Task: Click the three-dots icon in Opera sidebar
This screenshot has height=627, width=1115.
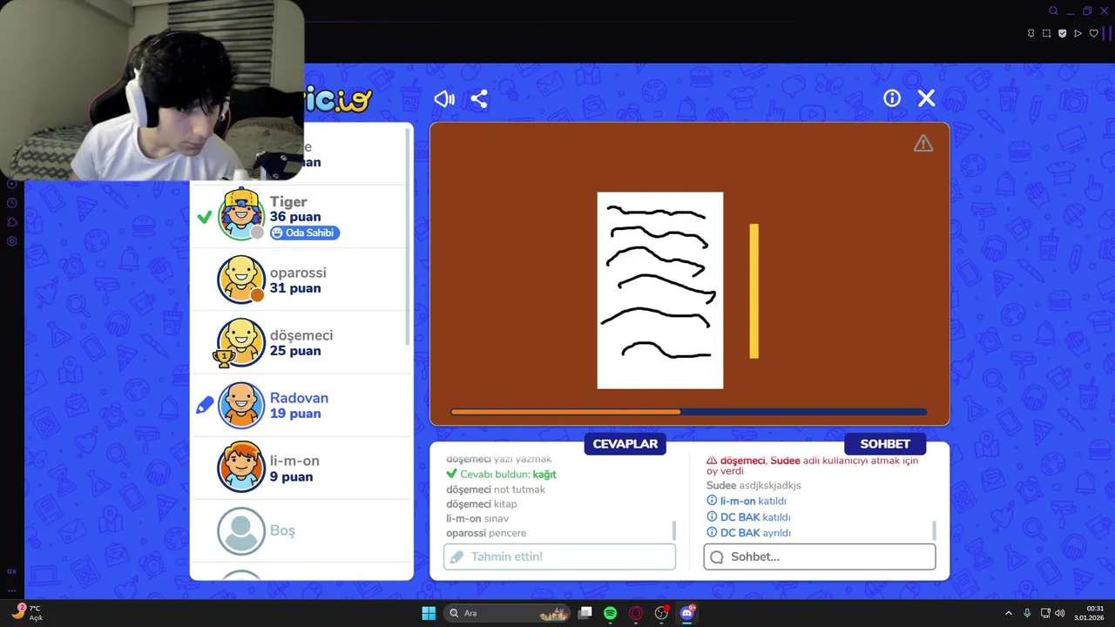Action: [12, 590]
